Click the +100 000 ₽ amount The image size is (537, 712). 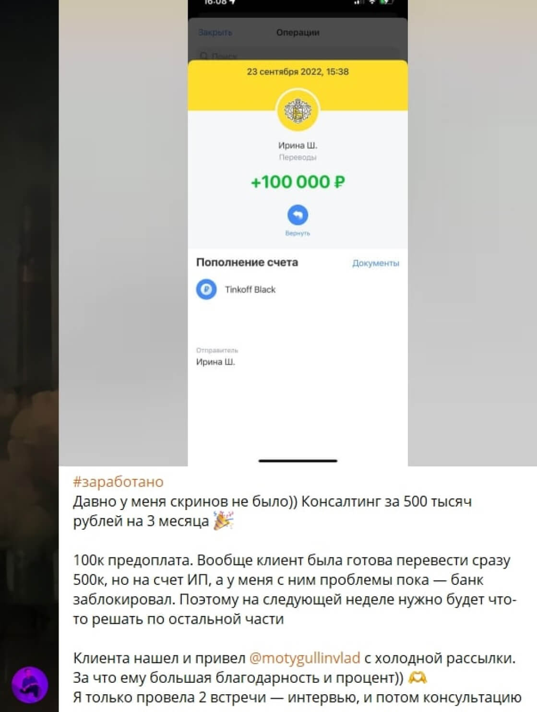click(x=298, y=182)
